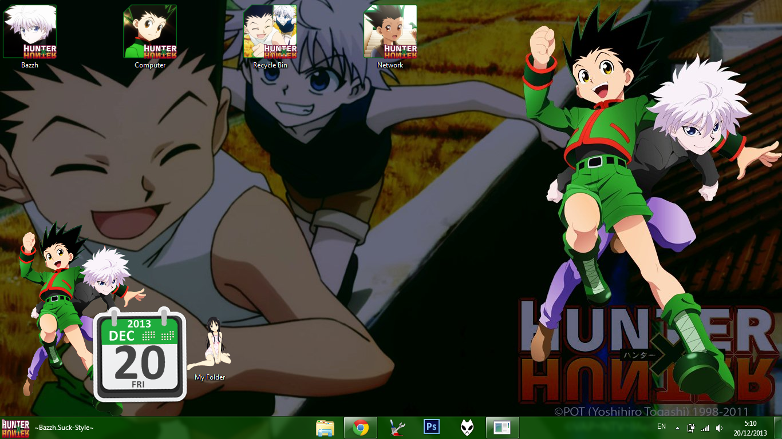782x439 pixels.
Task: Switch to Google Chrome in the taskbar
Action: (x=361, y=428)
